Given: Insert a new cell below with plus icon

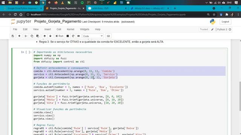Looking at the screenshot, I should click(x=19, y=36).
